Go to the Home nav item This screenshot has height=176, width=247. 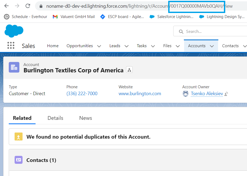point(53,46)
